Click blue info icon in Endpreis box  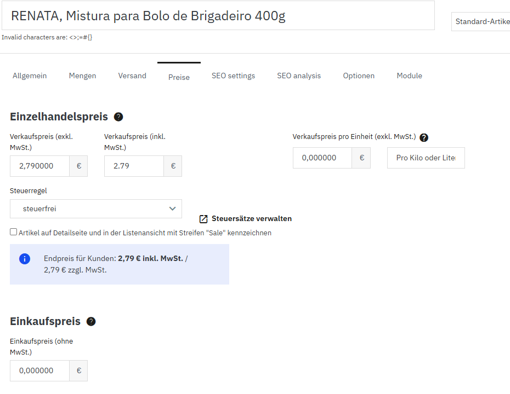pos(25,258)
